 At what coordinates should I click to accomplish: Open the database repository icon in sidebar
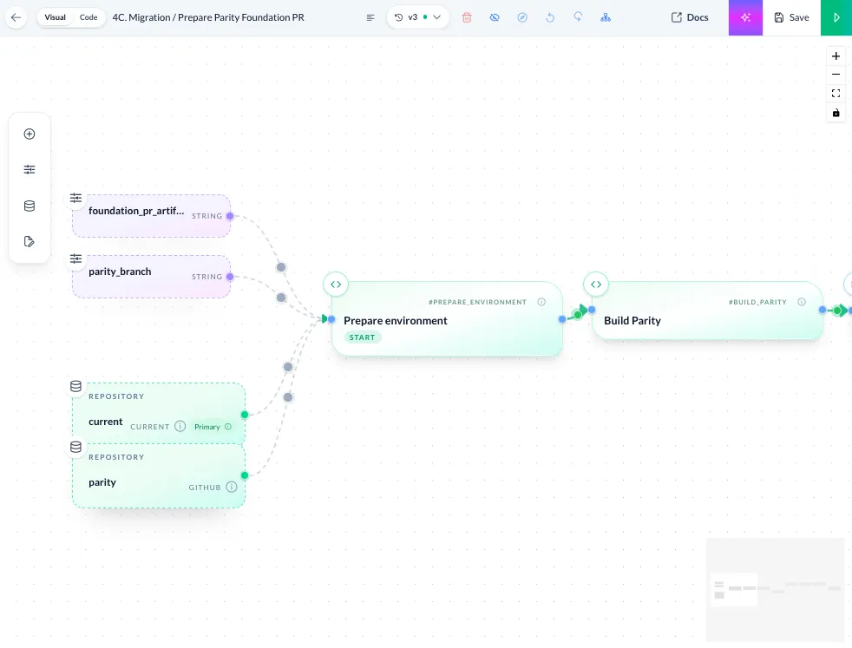tap(29, 206)
